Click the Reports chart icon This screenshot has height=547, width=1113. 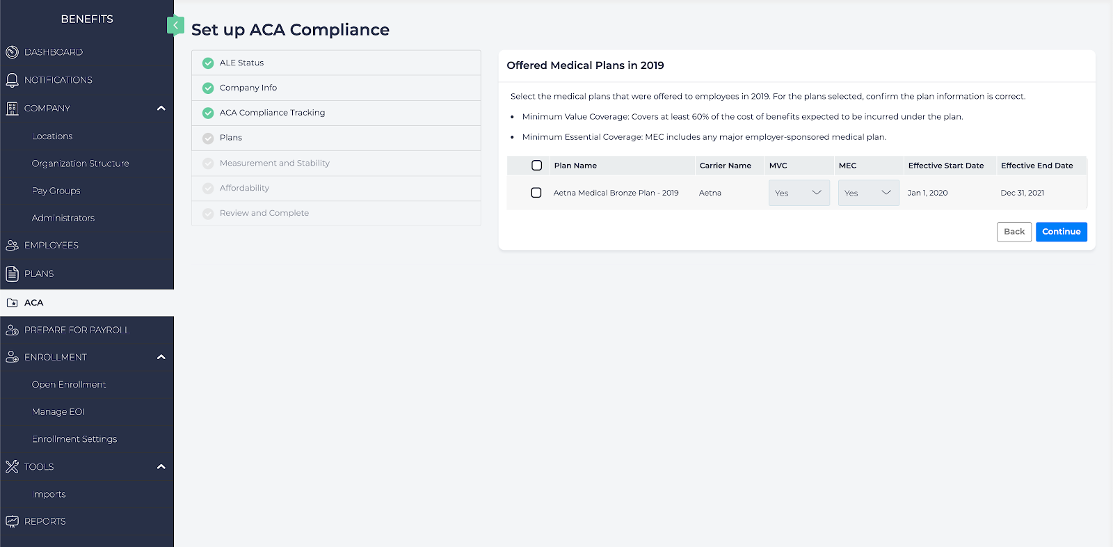point(12,521)
